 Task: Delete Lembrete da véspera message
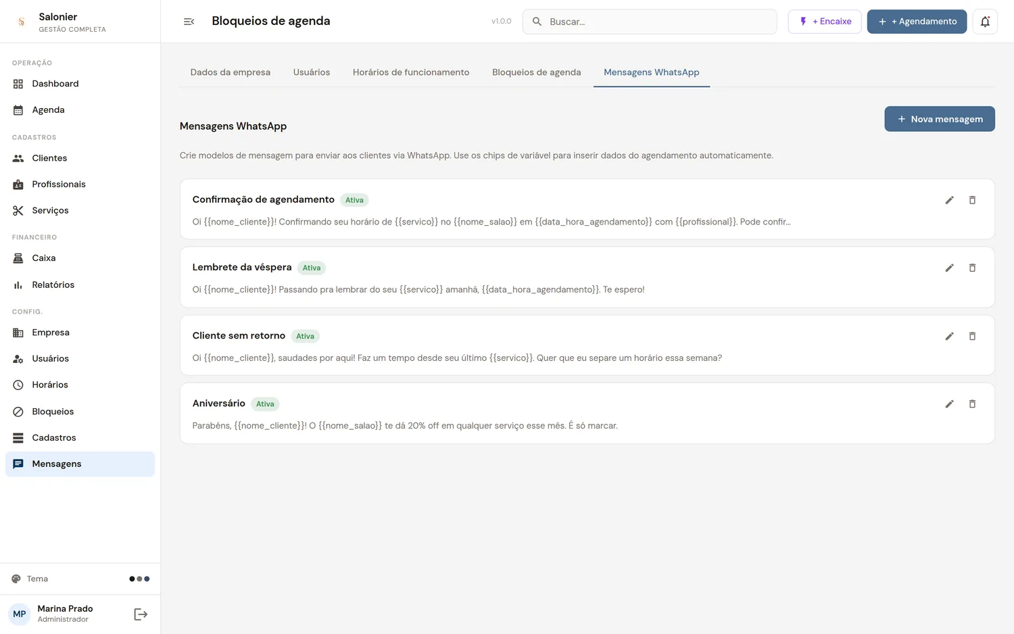972,268
